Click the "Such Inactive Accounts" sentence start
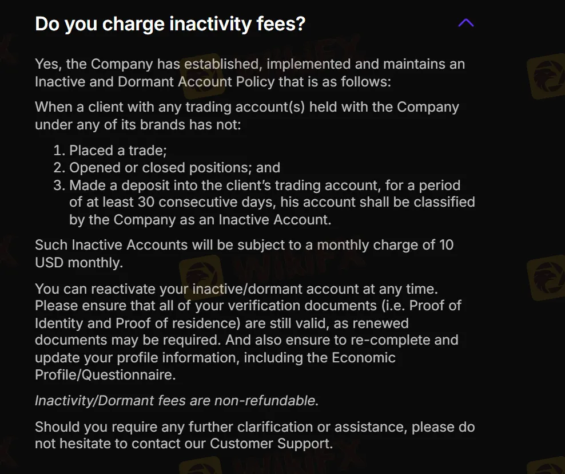 [x=111, y=245]
